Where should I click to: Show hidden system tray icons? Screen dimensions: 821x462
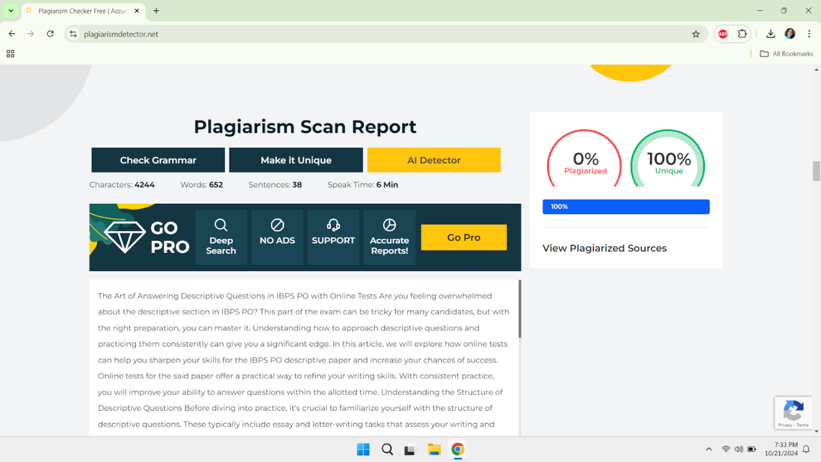point(709,449)
